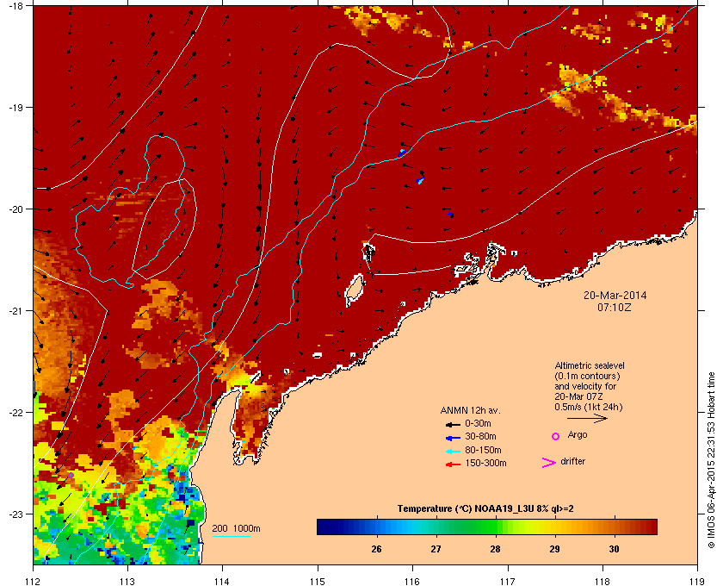Viewport: 723px width, 586px height.
Task: Click the colorbar tick label '30'
Action: [x=615, y=549]
